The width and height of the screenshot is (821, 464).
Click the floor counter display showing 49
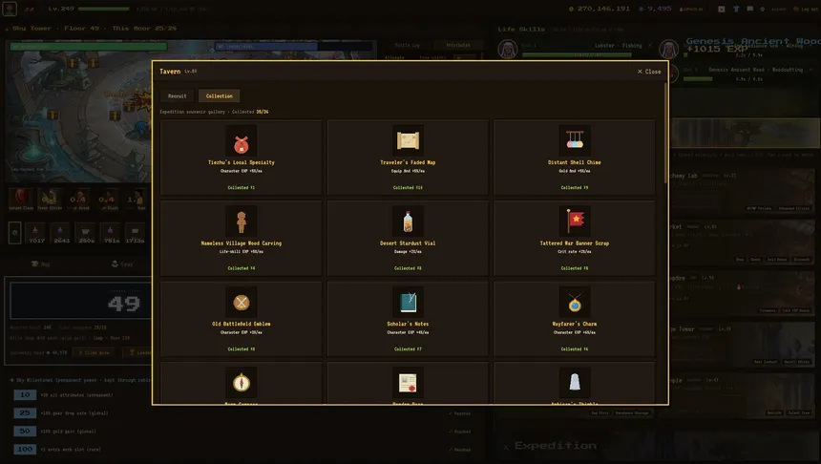[79, 301]
